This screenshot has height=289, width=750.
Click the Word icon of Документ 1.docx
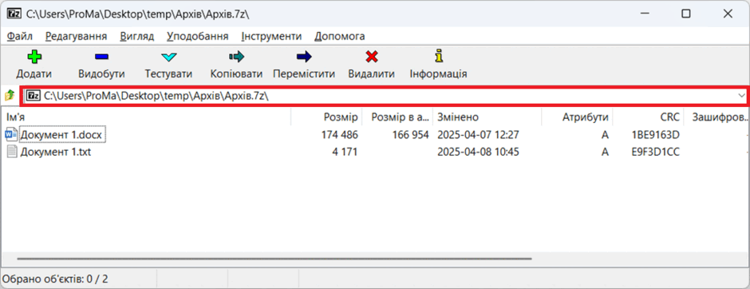coord(11,135)
